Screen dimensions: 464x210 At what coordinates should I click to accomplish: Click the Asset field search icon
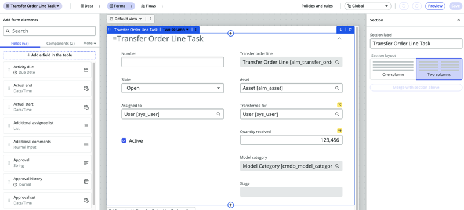coord(337,88)
